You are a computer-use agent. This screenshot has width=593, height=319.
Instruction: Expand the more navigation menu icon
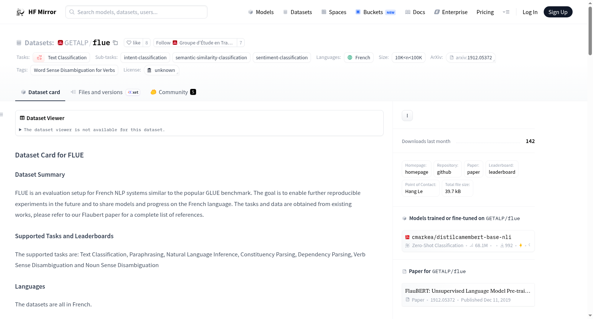pyautogui.click(x=506, y=12)
